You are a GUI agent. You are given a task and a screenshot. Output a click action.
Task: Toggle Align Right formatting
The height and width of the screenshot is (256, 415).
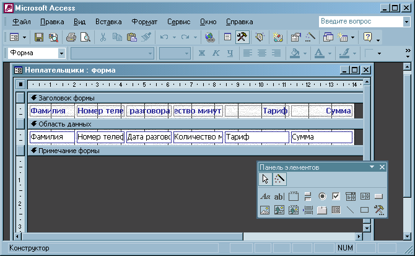coord(276,53)
